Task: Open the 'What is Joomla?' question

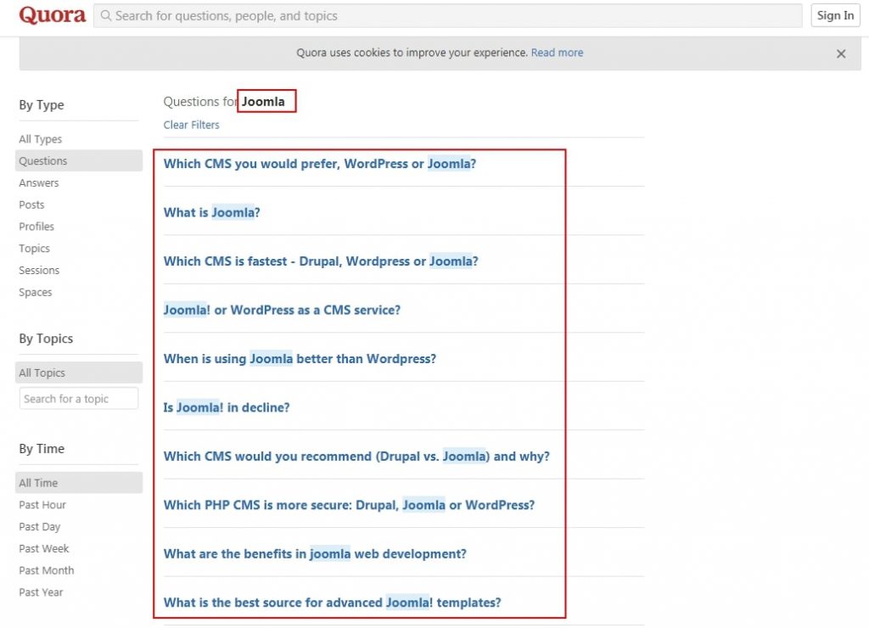Action: click(x=211, y=212)
